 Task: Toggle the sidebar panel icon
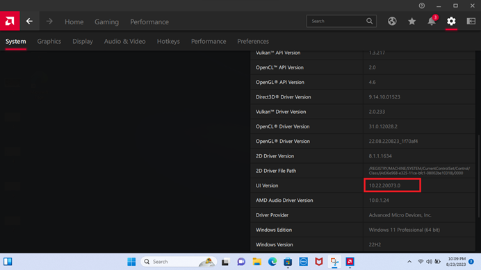pos(471,21)
